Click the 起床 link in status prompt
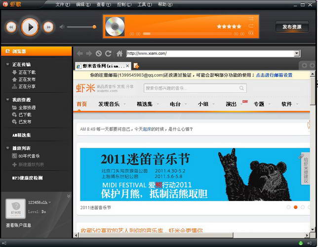This screenshot has height=247, width=318. (147, 129)
